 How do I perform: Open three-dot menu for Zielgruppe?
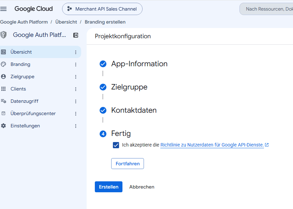coord(76,77)
